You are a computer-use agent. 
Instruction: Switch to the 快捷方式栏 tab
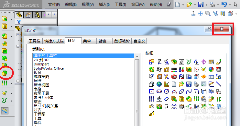[54, 41]
